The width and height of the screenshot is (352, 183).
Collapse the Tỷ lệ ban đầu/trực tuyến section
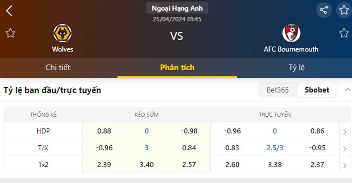click(x=348, y=90)
